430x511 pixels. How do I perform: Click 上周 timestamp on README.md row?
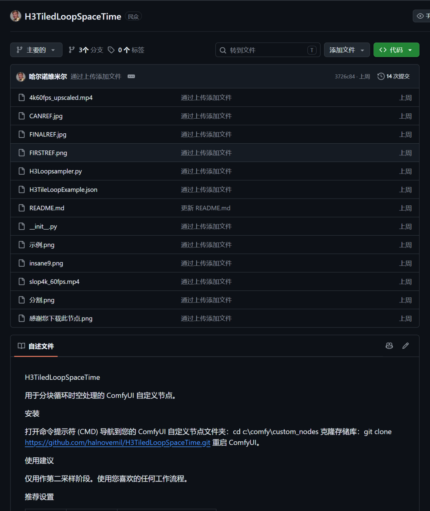coord(405,208)
